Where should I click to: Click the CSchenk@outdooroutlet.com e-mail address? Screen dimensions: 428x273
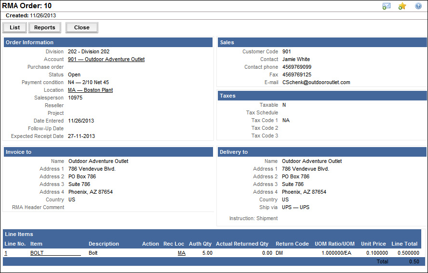click(x=316, y=82)
